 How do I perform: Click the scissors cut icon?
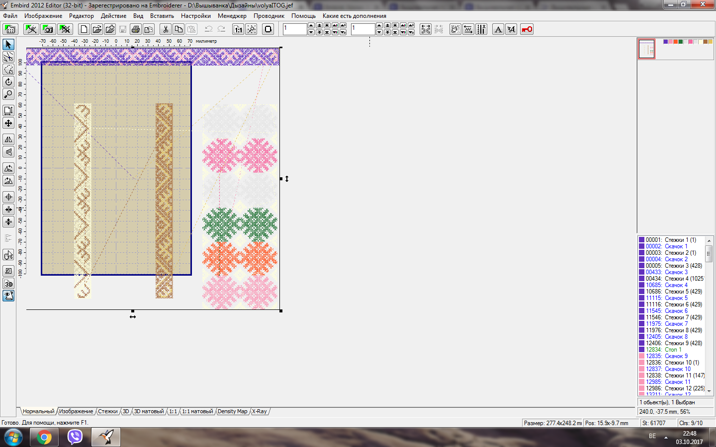coord(166,29)
